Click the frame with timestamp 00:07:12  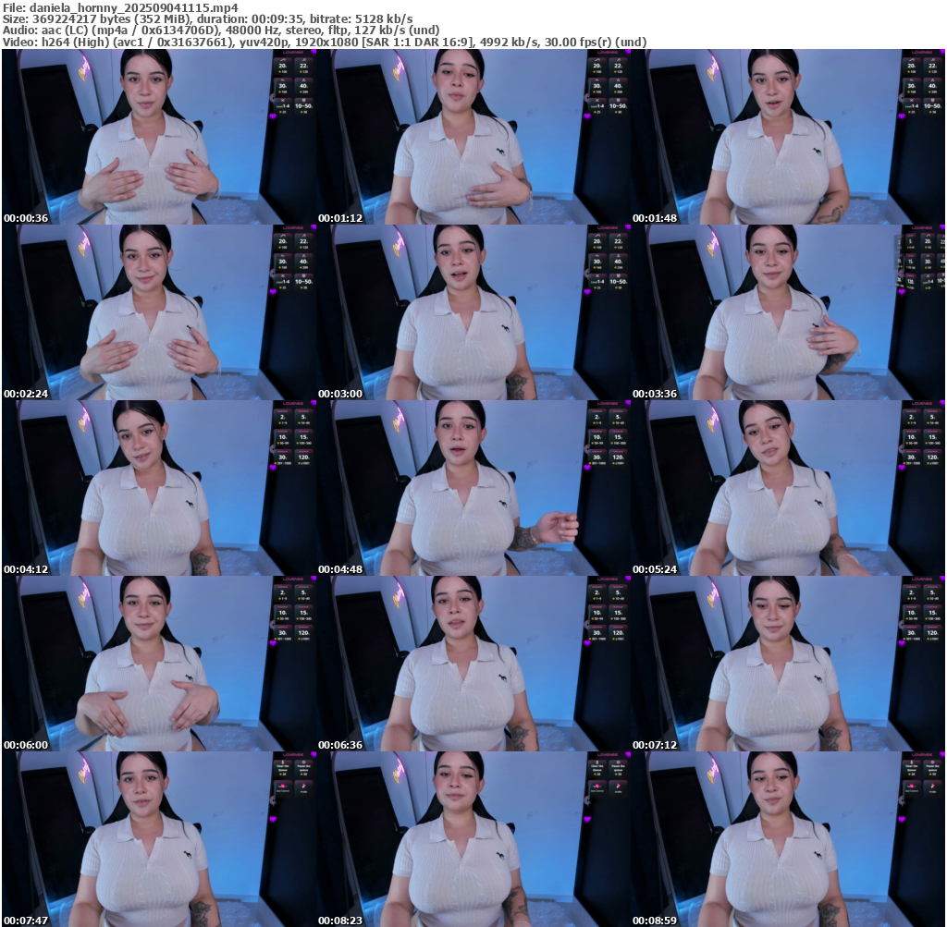point(788,664)
